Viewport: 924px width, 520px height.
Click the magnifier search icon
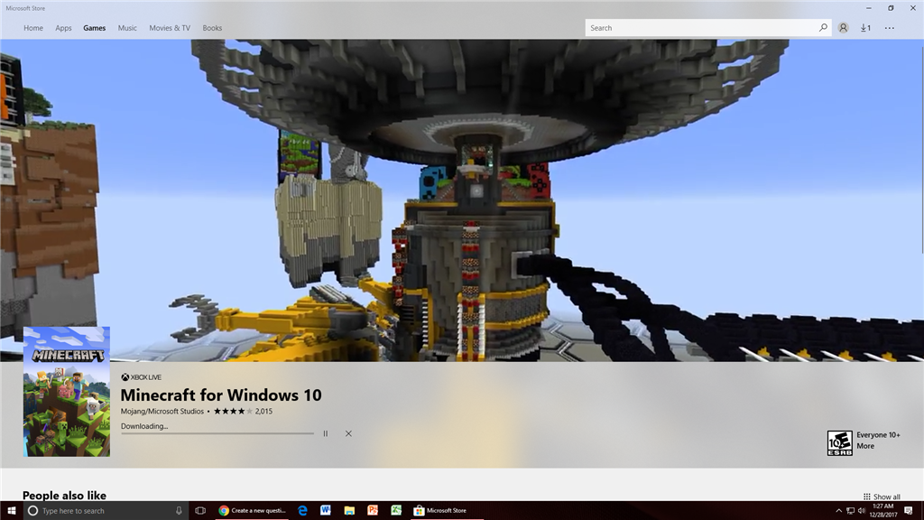(x=823, y=28)
